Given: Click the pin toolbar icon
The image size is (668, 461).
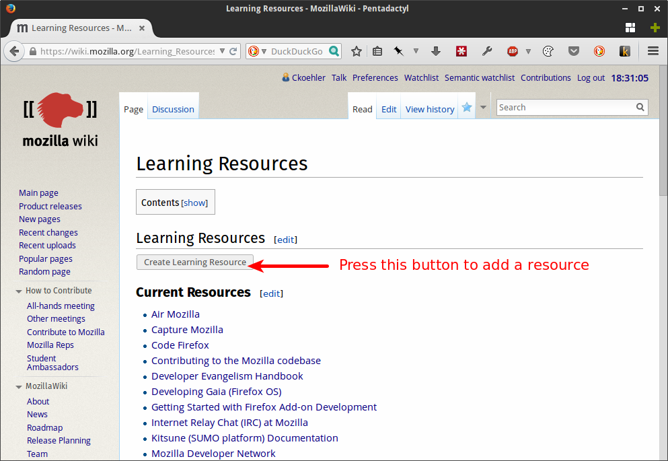Looking at the screenshot, I should [x=399, y=52].
